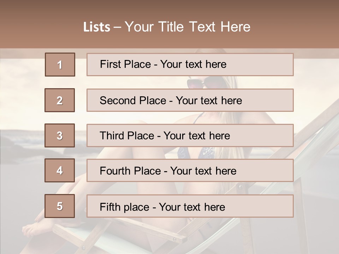Select the Third Place text bar
The width and height of the screenshot is (339, 254).
pyautogui.click(x=190, y=135)
